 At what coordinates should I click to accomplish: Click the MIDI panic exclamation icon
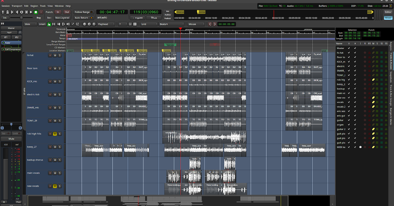(x=3, y=12)
